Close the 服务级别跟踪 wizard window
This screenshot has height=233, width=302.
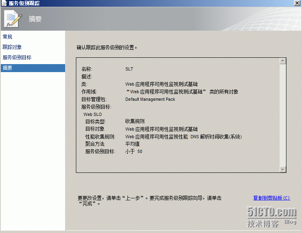click(x=297, y=3)
